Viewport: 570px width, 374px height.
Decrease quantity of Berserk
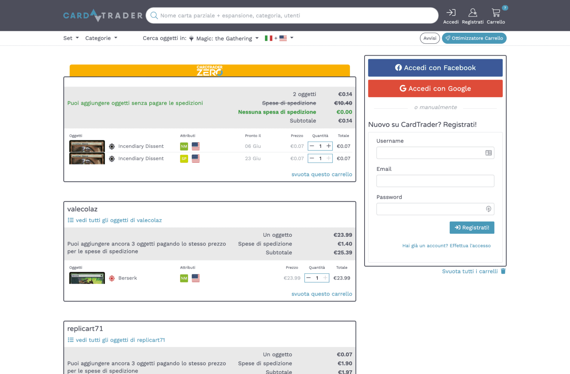click(308, 278)
